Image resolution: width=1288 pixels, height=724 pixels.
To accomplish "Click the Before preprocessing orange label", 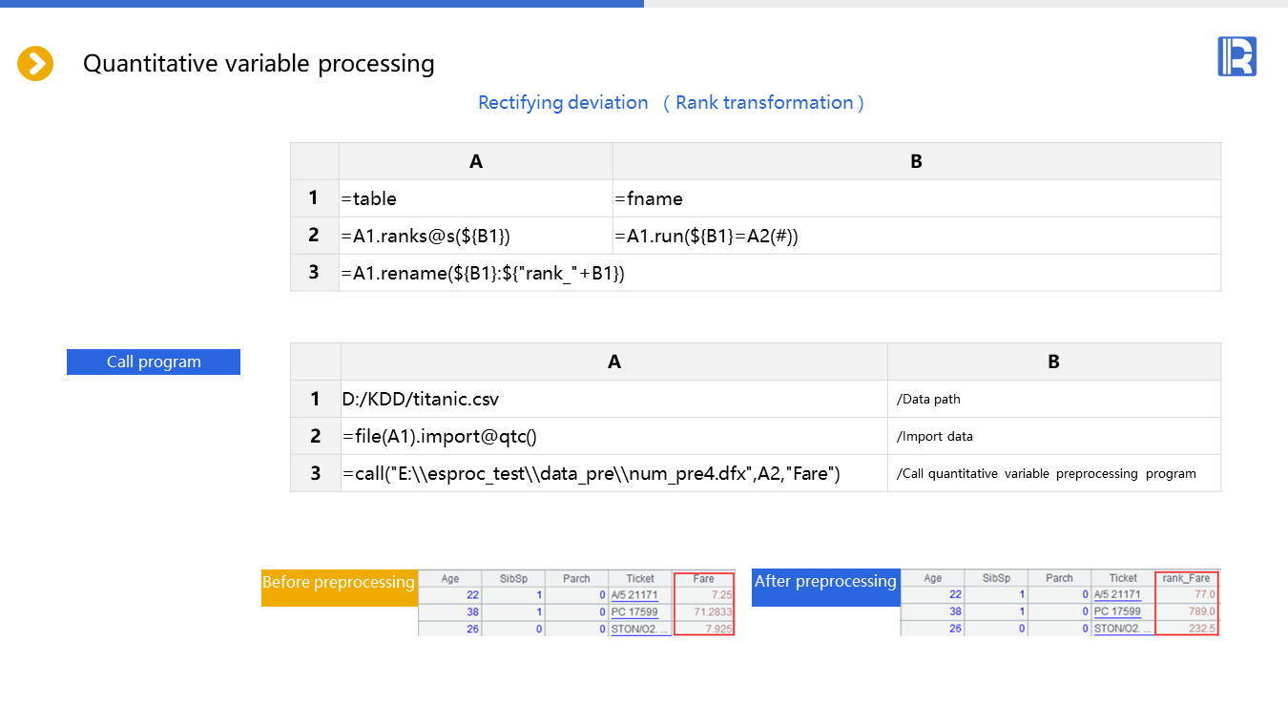I will click(x=339, y=582).
